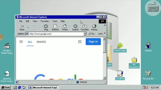The image size is (161, 90).
Task: Go back using the Back toolbar button
Action: pyautogui.click(x=22, y=27)
